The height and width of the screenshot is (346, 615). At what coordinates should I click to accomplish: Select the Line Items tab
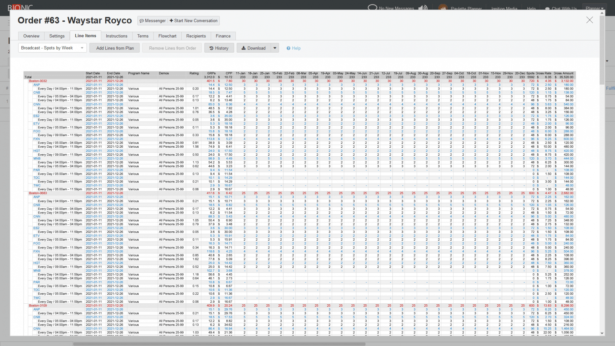[x=86, y=36]
